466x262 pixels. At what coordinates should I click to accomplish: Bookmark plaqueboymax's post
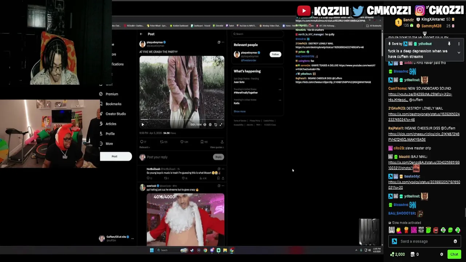click(x=203, y=142)
